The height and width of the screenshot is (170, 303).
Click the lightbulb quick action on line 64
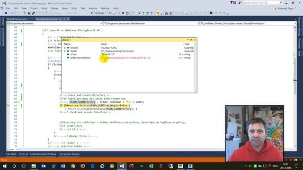[19, 102]
